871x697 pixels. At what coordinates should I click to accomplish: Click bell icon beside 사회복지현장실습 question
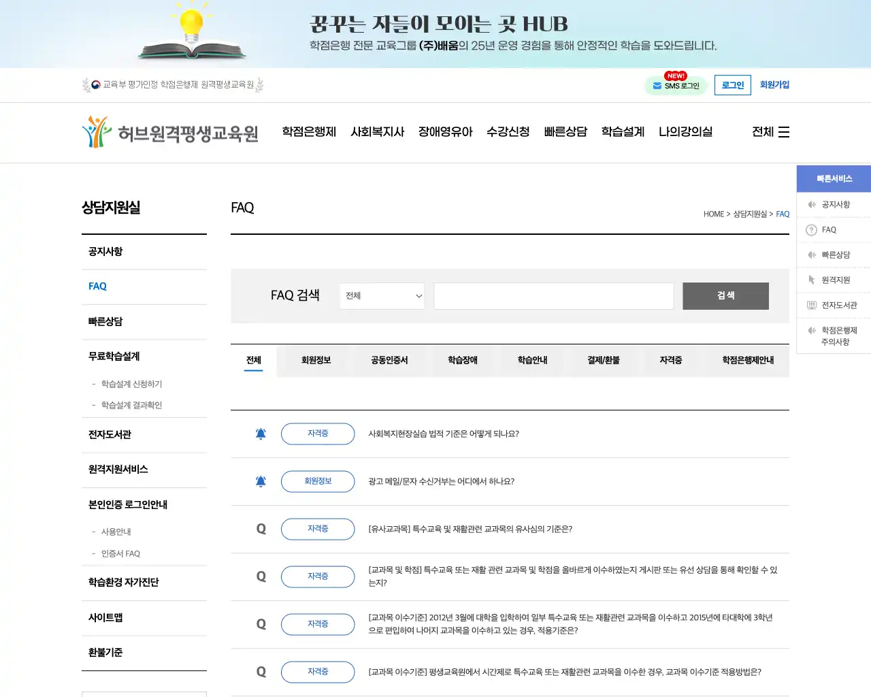coord(261,434)
